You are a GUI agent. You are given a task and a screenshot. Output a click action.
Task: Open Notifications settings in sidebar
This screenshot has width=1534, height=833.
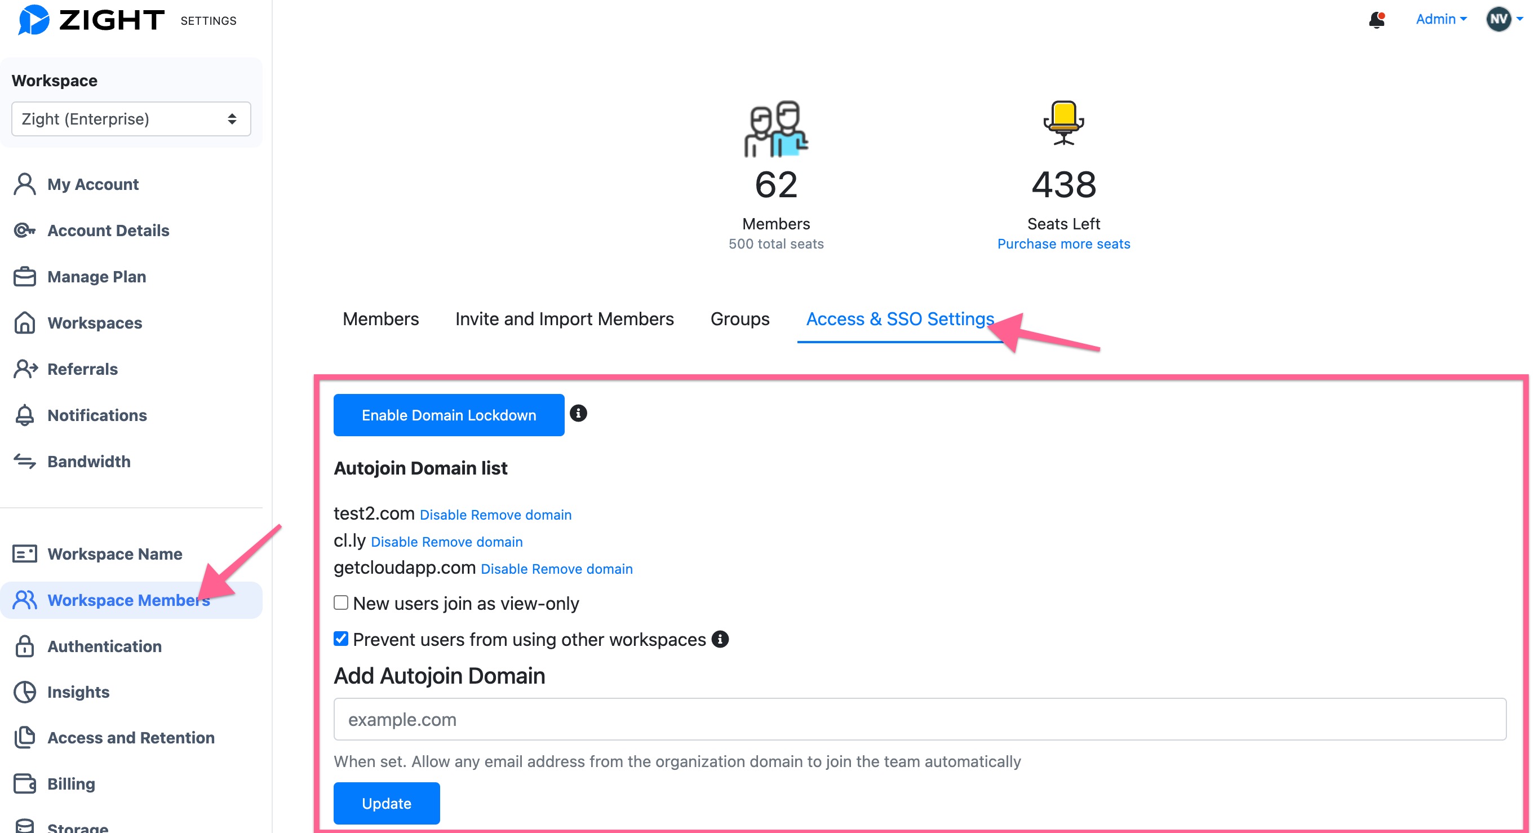(97, 415)
